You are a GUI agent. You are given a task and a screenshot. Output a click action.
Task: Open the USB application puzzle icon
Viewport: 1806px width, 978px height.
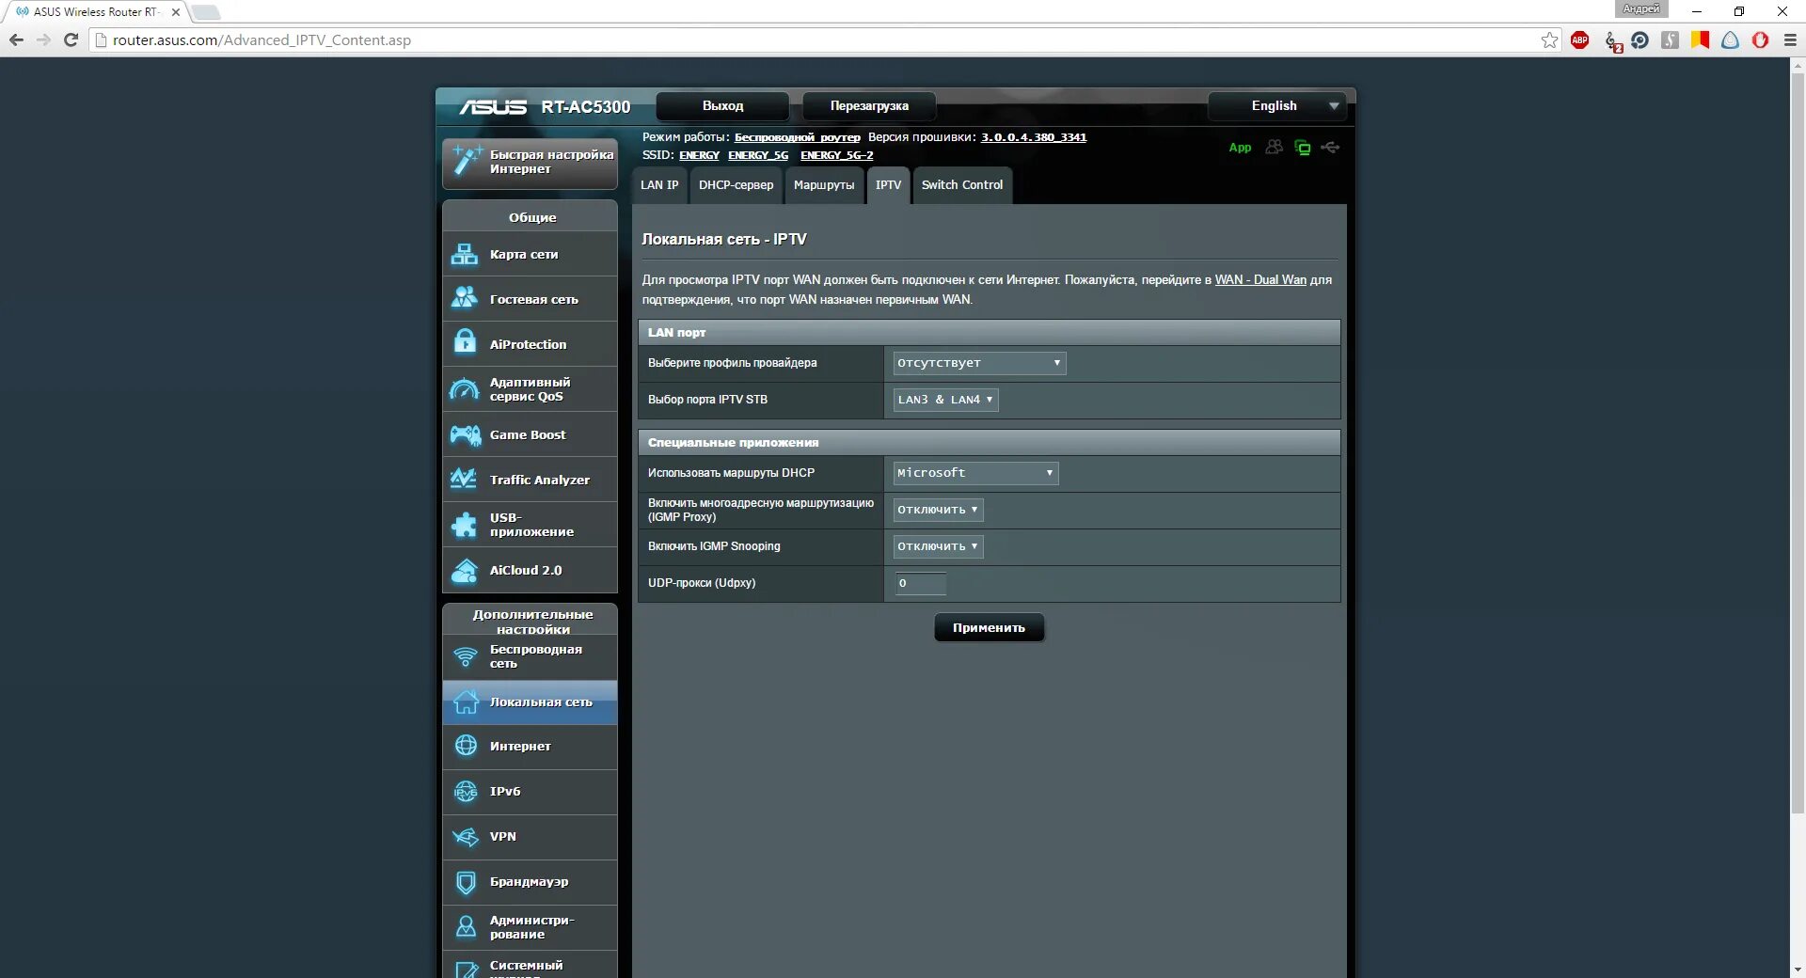[465, 525]
